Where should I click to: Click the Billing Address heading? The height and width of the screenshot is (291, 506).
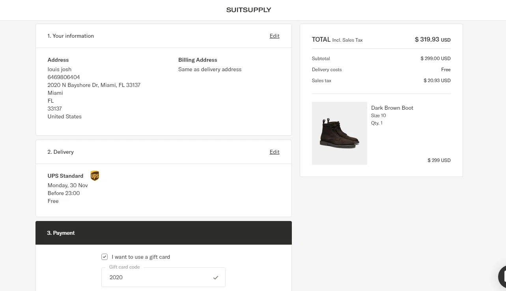click(x=198, y=60)
